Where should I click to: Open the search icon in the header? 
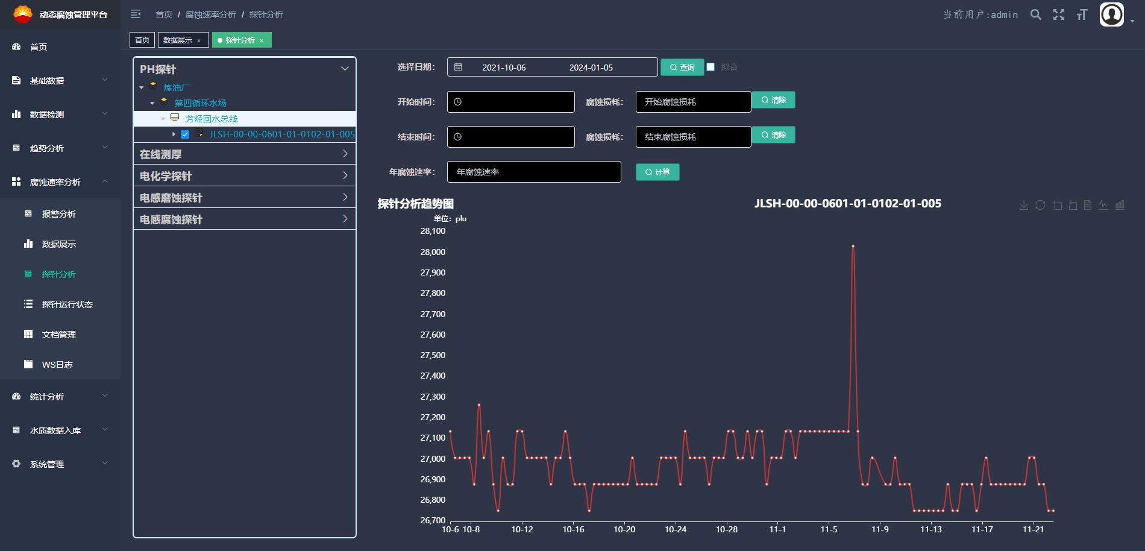pos(1036,14)
